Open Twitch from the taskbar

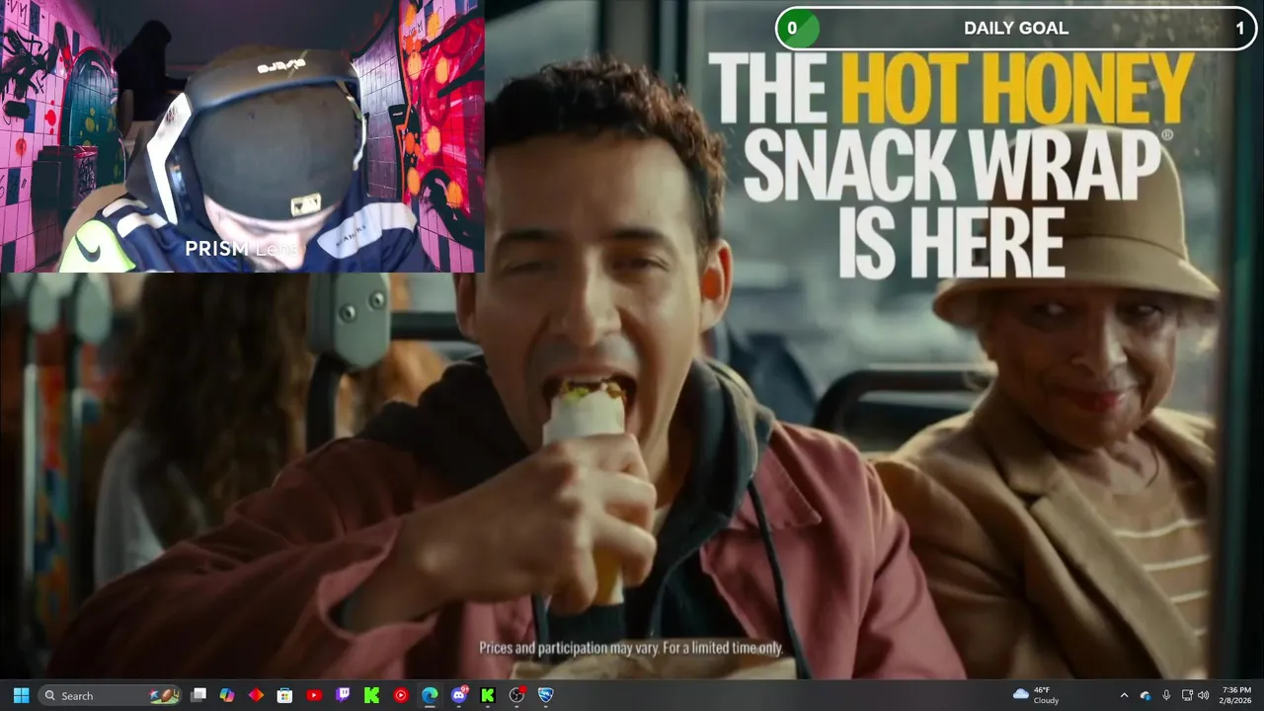tap(343, 695)
